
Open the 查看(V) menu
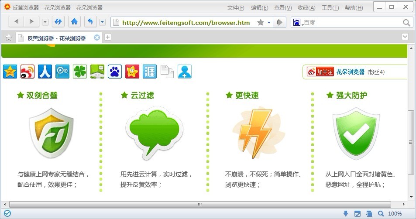pos(283,8)
